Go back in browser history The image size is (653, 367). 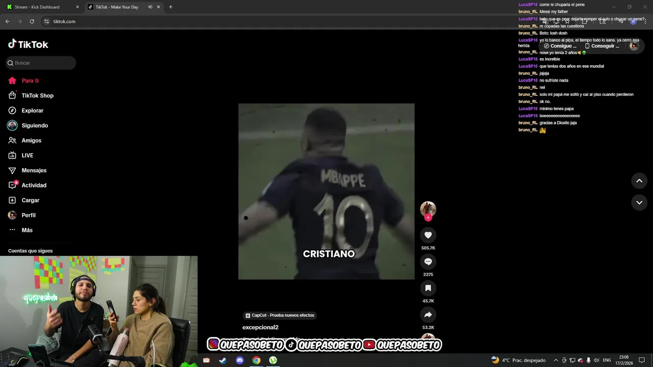(7, 21)
